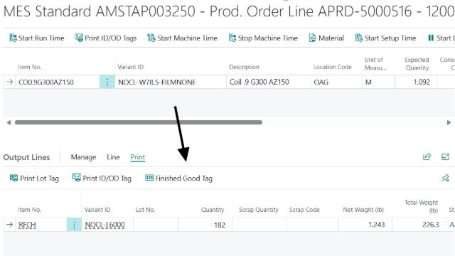Click the Start Setup Time icon
Viewport: 455px width, 256px height.
click(x=358, y=38)
